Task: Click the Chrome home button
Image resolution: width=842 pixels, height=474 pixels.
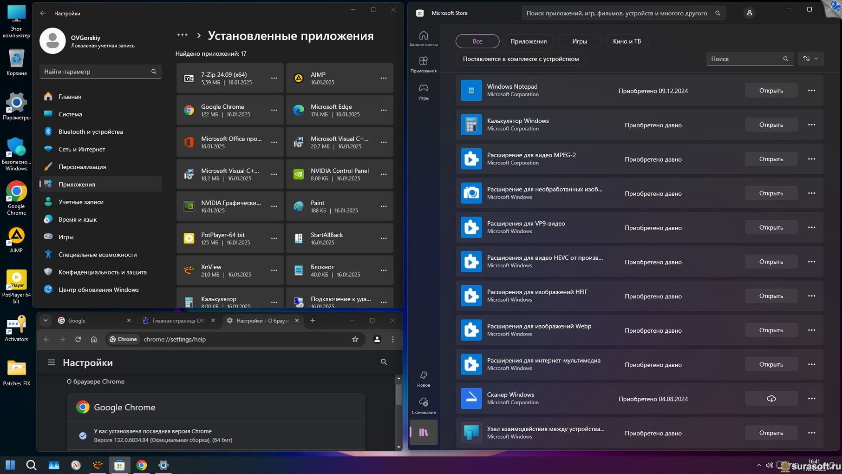Action: 94,339
